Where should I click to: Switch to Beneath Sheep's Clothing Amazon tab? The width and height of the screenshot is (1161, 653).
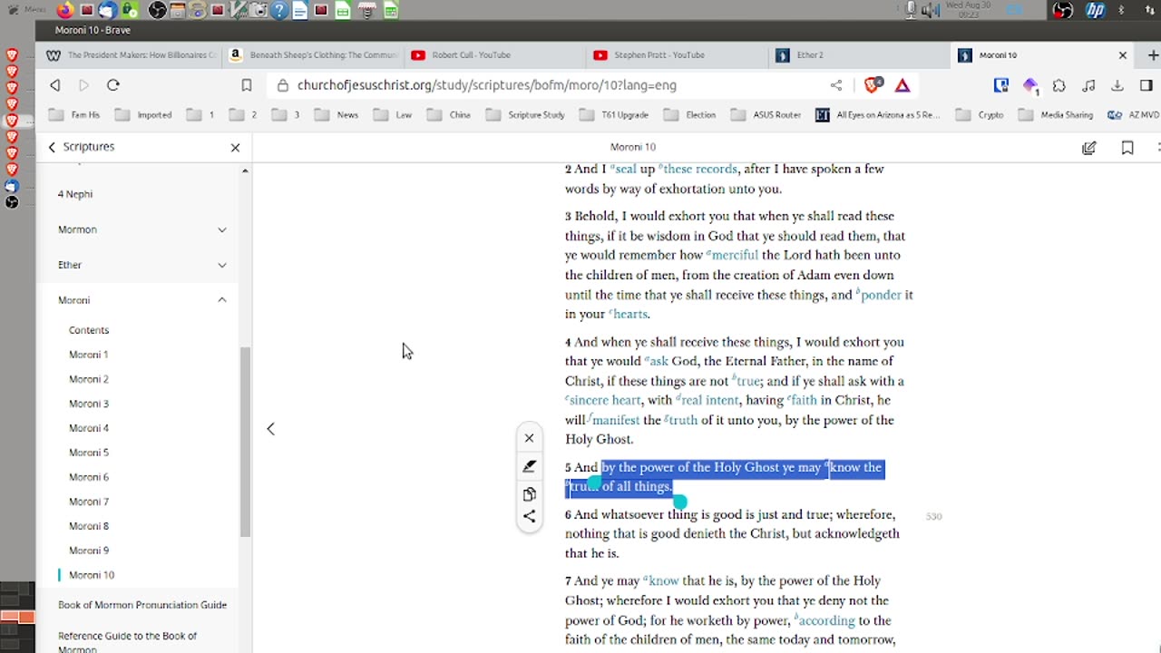click(x=313, y=55)
